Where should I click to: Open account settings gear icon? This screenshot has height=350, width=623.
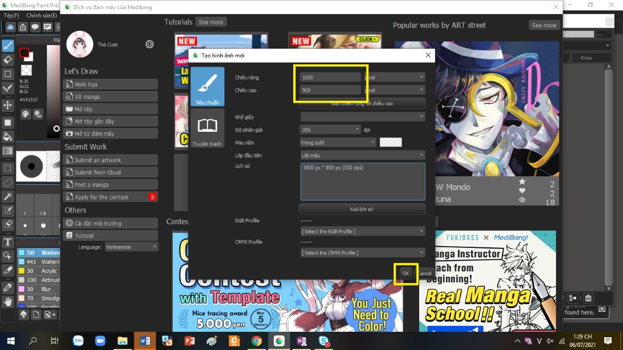tap(150, 44)
